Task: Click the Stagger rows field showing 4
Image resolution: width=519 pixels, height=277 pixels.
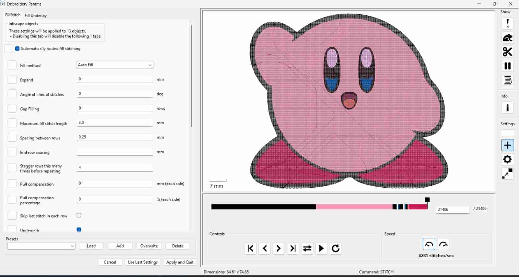Action: point(115,168)
